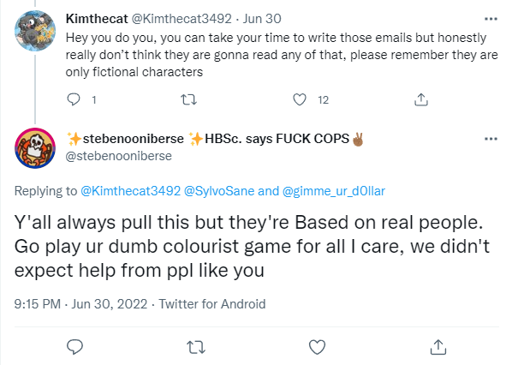Viewport: 512px width, 365px height.
Task: Retweet stebenooniberse's tweet
Action: [x=196, y=347]
